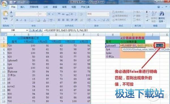Click the Increase Indent icon
Image resolution: width=170 pixels, height=104 pixels.
click(x=76, y=20)
